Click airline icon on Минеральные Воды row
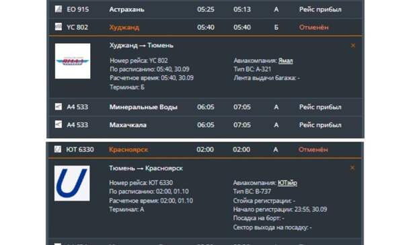The image size is (417, 245). tap(59, 106)
